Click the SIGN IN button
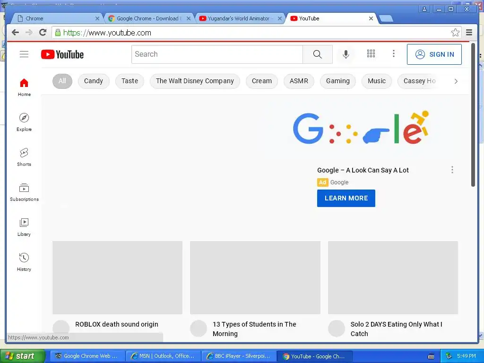This screenshot has width=484, height=363. pyautogui.click(x=434, y=54)
